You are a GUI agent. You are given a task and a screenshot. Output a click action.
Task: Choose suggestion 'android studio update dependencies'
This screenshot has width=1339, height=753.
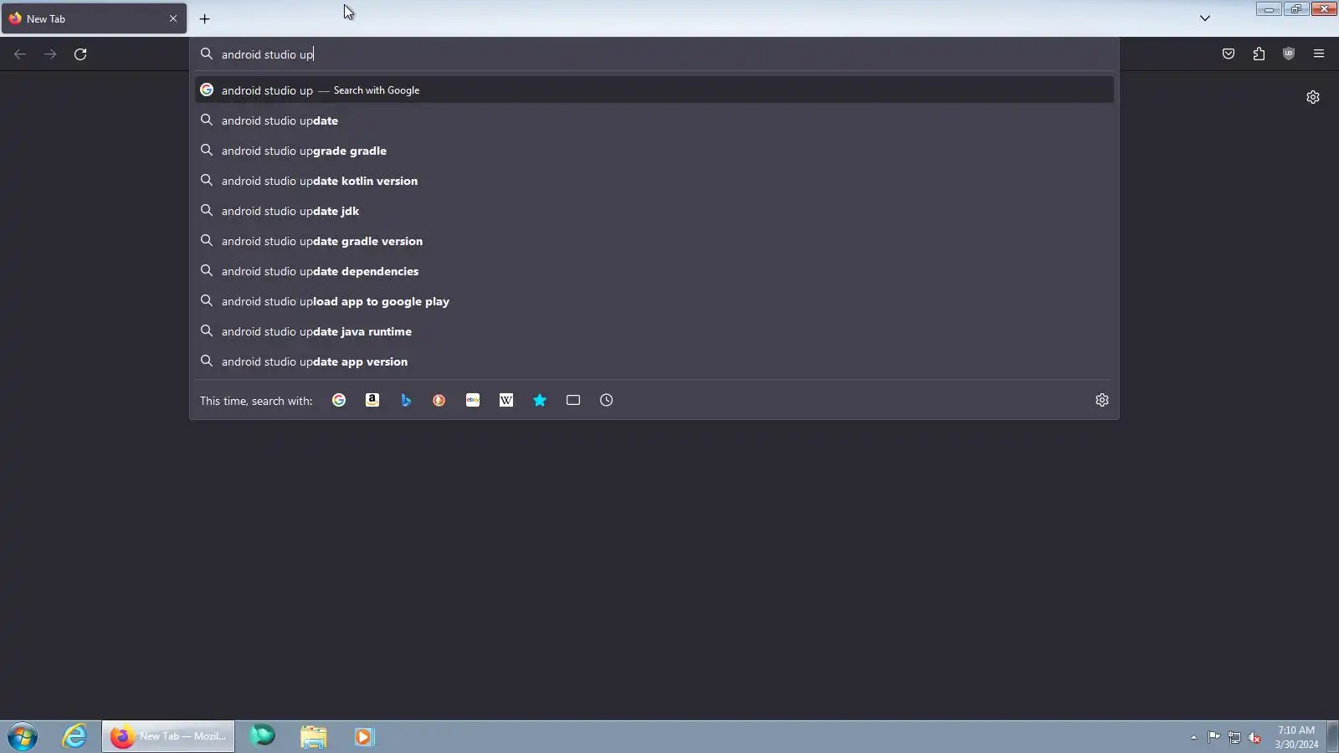(x=654, y=271)
